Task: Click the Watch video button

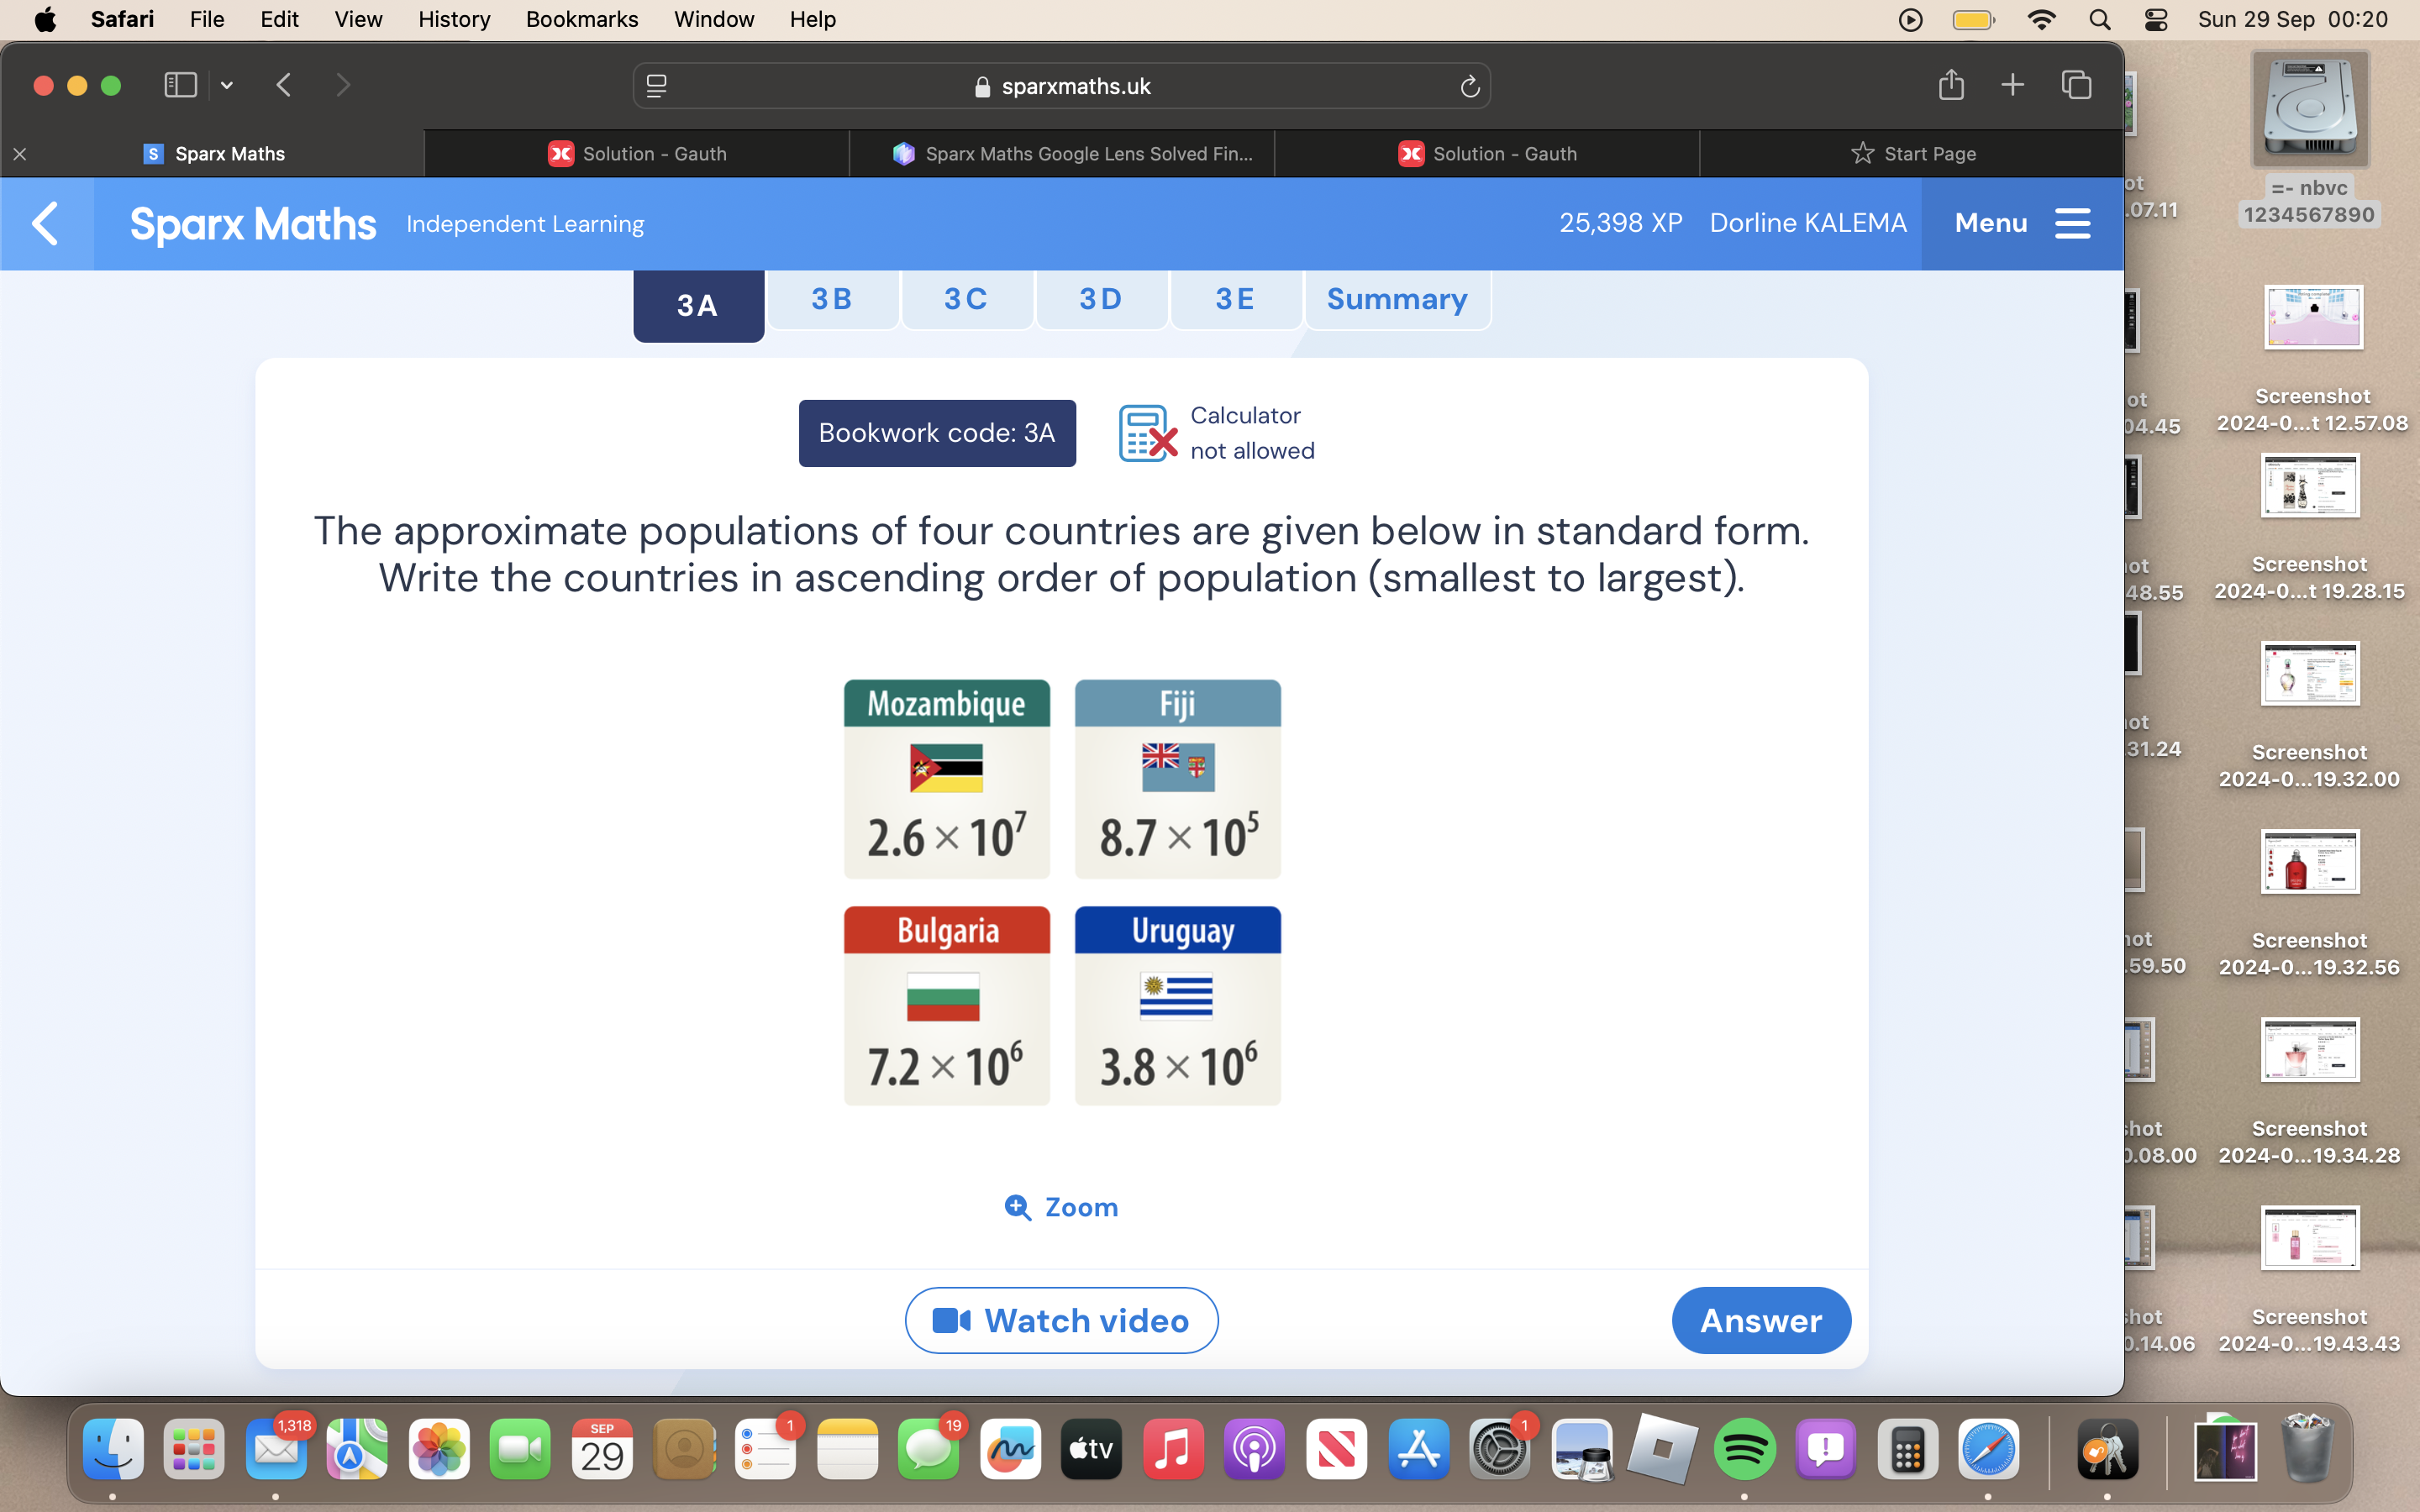Action: pyautogui.click(x=1060, y=1320)
